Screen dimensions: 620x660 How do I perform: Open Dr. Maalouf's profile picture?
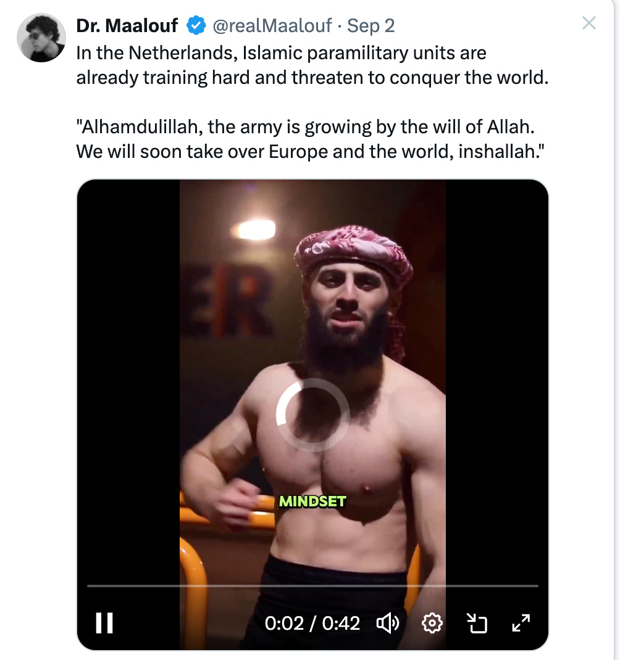pos(41,38)
